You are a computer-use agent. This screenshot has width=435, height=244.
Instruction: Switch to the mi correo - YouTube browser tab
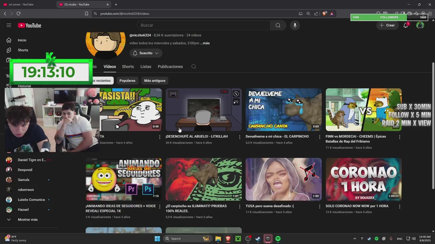(x=27, y=4)
